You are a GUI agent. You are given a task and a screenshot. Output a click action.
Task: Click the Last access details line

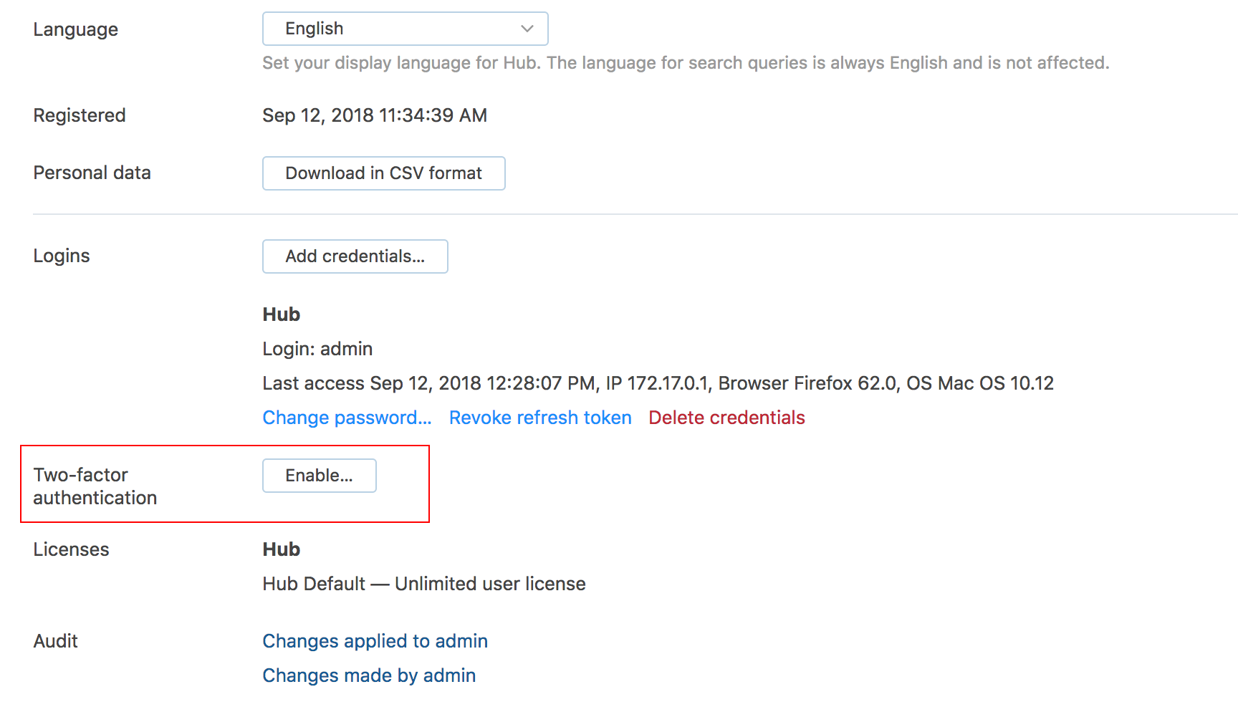click(x=658, y=383)
